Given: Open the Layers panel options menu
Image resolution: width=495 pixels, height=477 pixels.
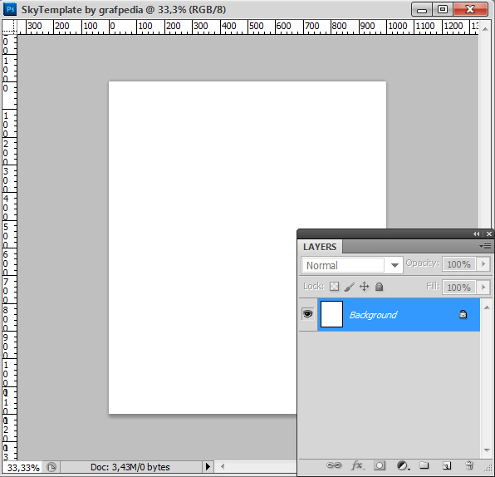Looking at the screenshot, I should pyautogui.click(x=485, y=246).
